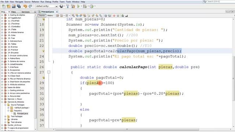Run the project with green play icon
The width and height of the screenshot is (235, 132).
tap(78, 6)
